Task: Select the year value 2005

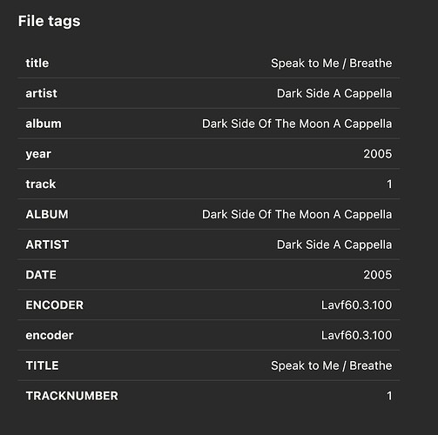Action: point(377,154)
